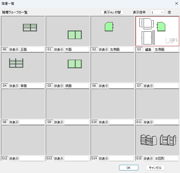Select the G2 右側面 thumbnail preview
The height and width of the screenshot is (173, 180).
(113, 31)
